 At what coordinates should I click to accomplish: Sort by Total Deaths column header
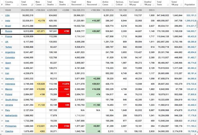[52, 3]
